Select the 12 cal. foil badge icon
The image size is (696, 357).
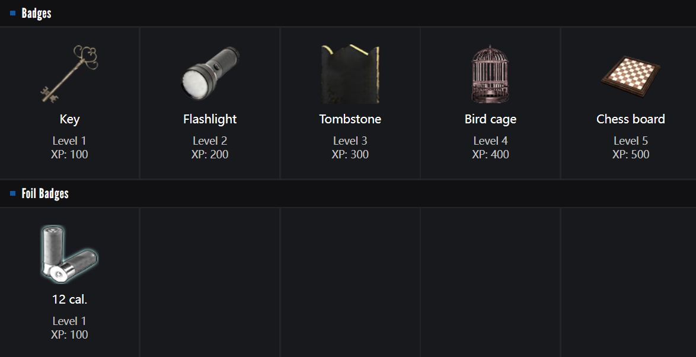click(x=69, y=254)
